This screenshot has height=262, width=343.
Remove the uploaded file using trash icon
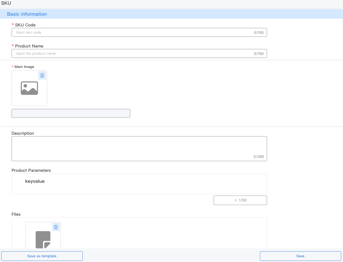pos(56,227)
